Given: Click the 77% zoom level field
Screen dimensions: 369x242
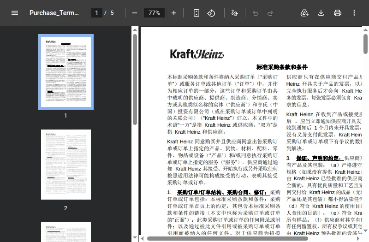Looking at the screenshot, I should (154, 13).
